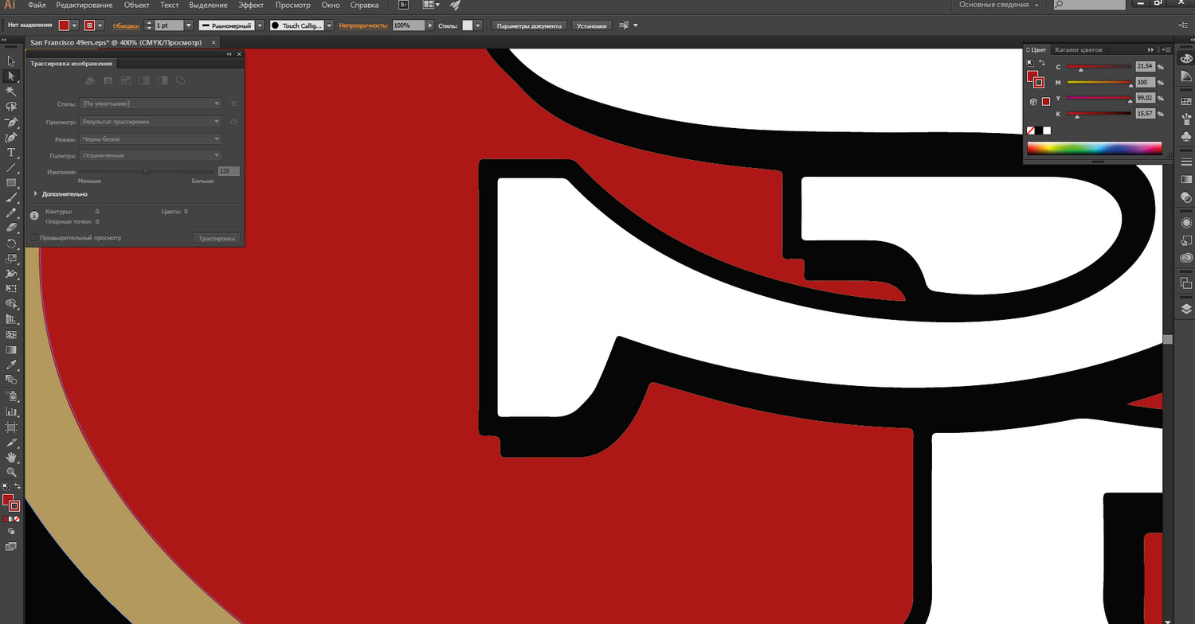
Task: Click the Трассировка button
Action: coord(217,238)
